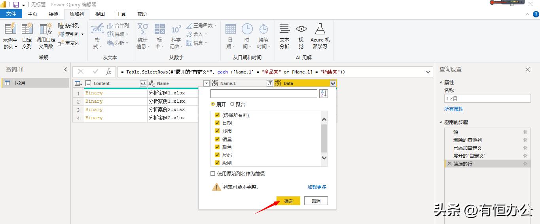
Task: Select the 聚合 (Aggregate) radio button
Action: pyautogui.click(x=232, y=104)
